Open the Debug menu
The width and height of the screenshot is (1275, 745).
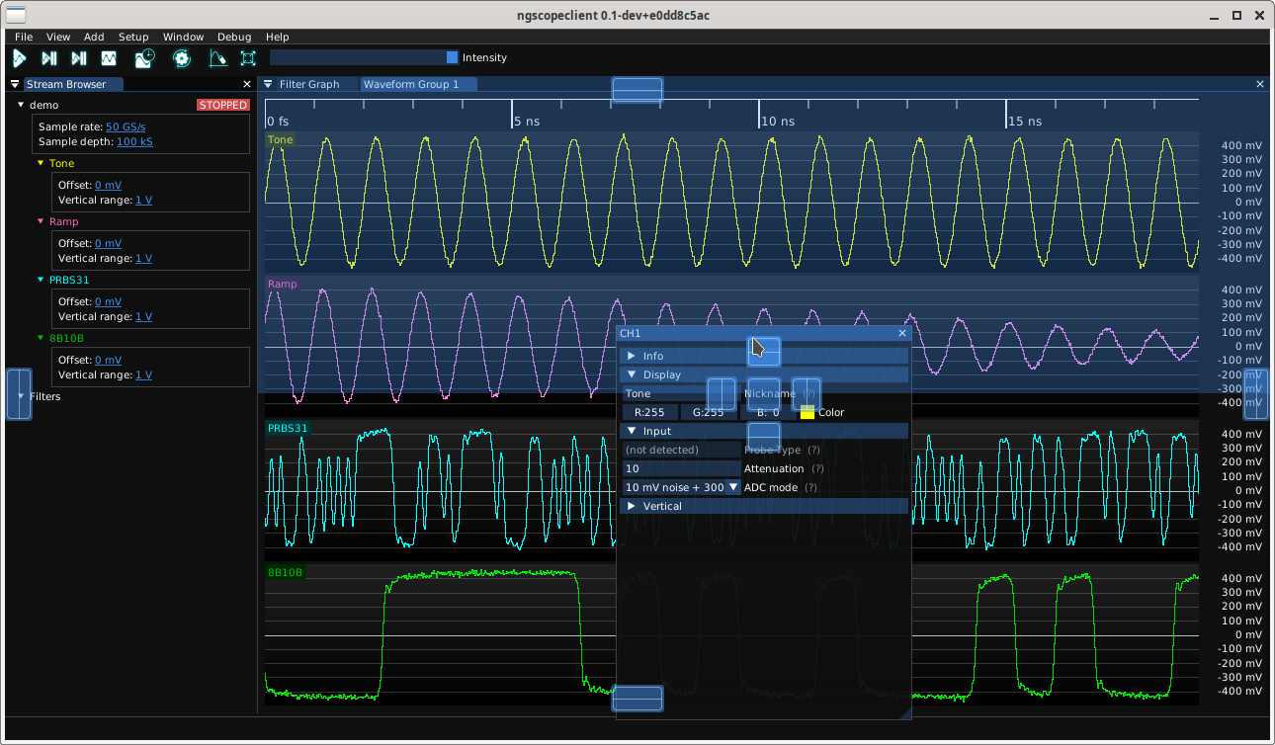point(234,37)
